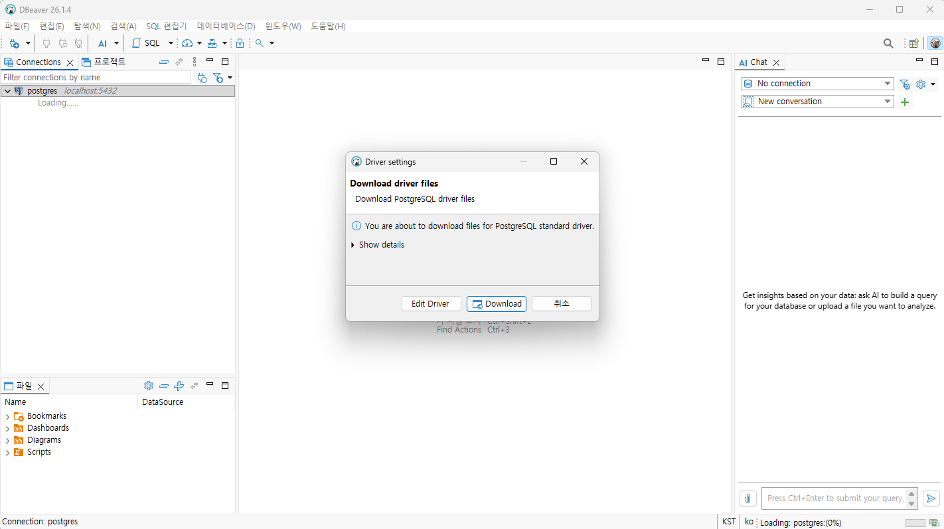Viewport: 944px width, 529px height.
Task: Select the Bookmarks tree item
Action: pos(46,416)
